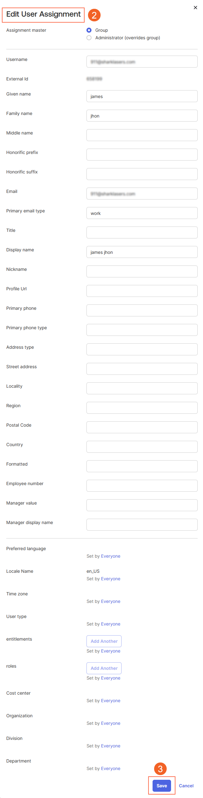The height and width of the screenshot is (798, 203).
Task: Open Everyone link under Time zone
Action: tap(111, 601)
